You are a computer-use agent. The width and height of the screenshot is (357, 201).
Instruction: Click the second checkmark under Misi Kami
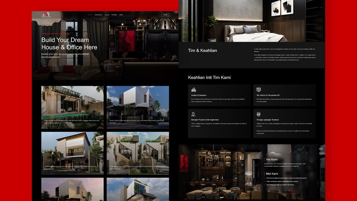click(265, 181)
